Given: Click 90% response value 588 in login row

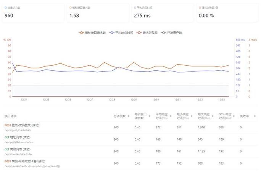Looking at the screenshot, I should click(221, 127).
